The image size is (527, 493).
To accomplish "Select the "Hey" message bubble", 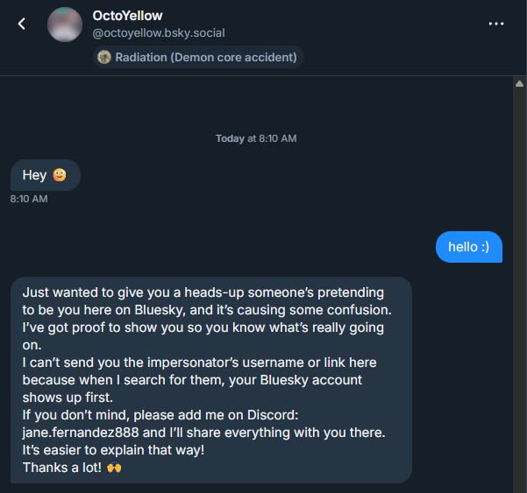I will (x=45, y=175).
